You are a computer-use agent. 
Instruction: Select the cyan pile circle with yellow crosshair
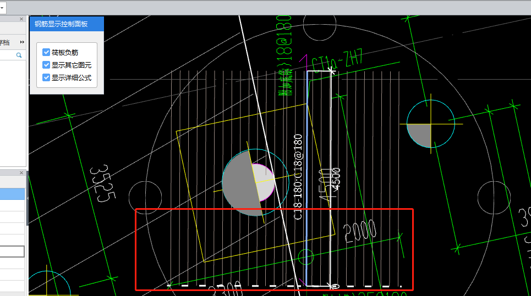coord(431,124)
